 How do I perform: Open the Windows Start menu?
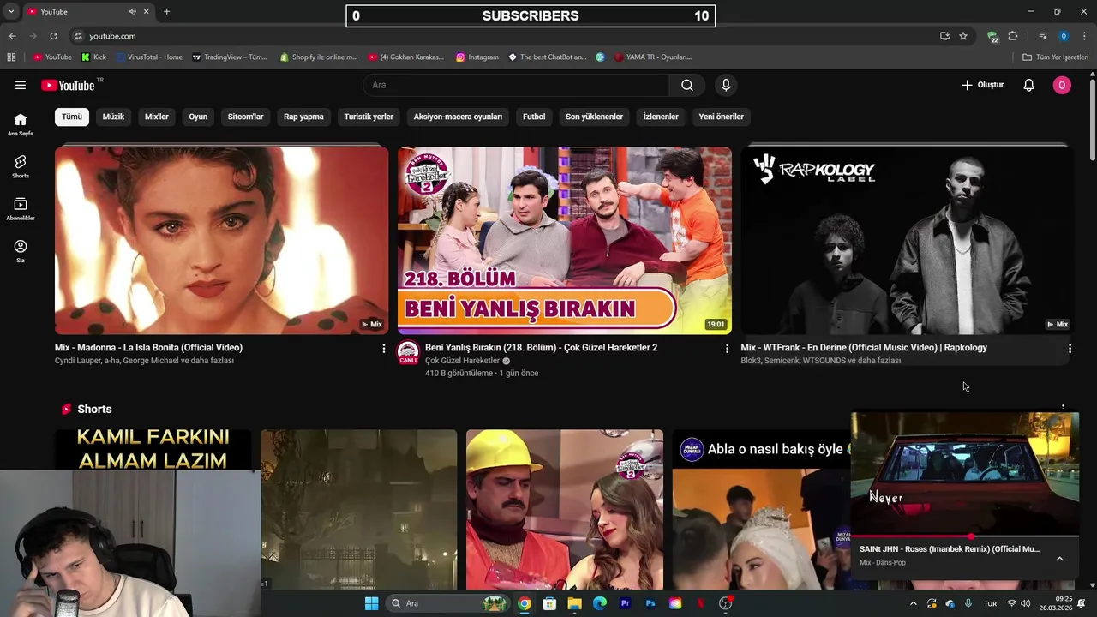pyautogui.click(x=371, y=603)
